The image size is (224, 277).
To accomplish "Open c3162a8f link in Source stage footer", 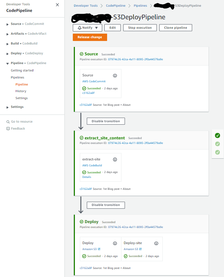I will (86, 105).
